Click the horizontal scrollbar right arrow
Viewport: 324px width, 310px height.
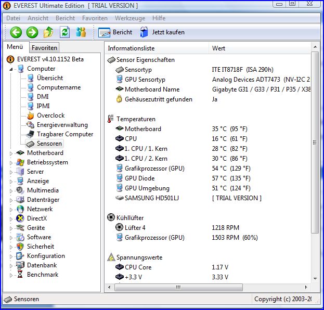tap(306, 287)
